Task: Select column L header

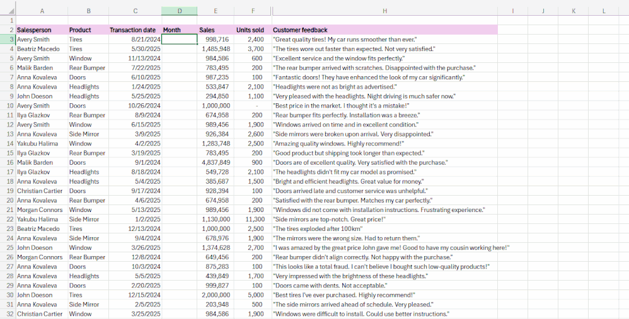Action: click(x=604, y=11)
